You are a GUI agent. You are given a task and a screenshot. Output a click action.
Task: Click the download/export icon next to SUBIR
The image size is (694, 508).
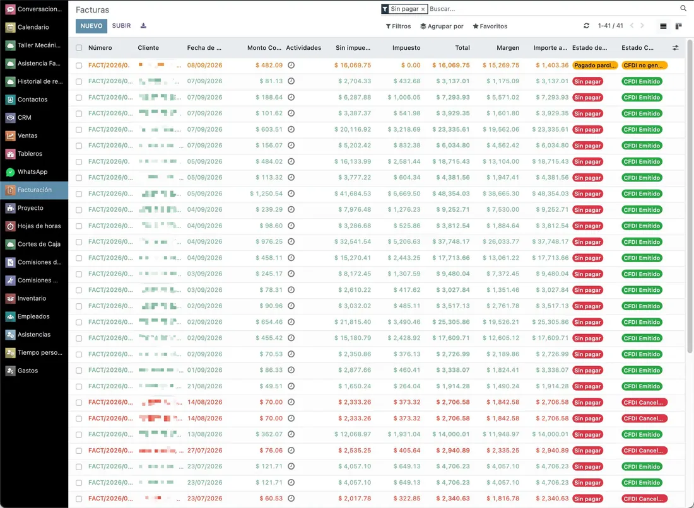click(143, 26)
